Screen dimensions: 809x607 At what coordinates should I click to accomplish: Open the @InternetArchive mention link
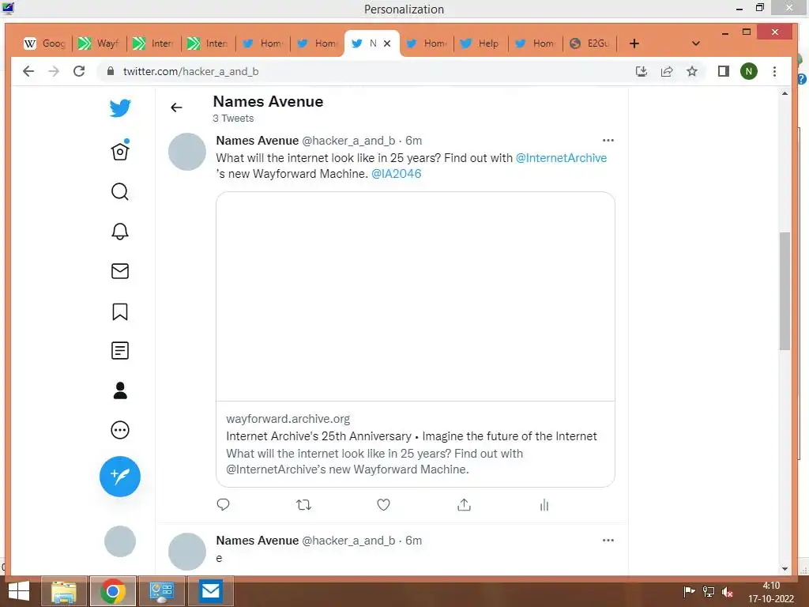coord(562,158)
